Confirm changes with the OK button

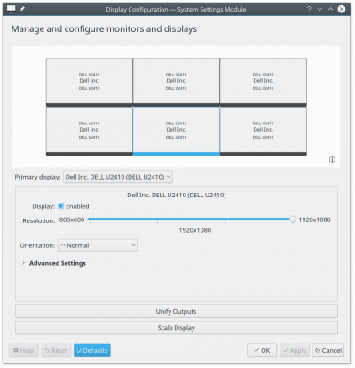tap(262, 350)
